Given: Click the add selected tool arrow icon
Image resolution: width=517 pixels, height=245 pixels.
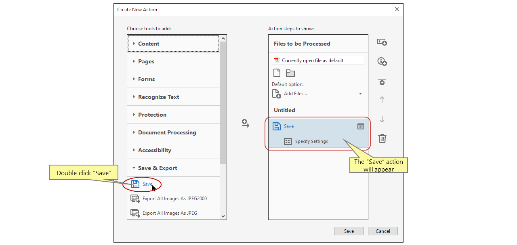Looking at the screenshot, I should coord(246,124).
